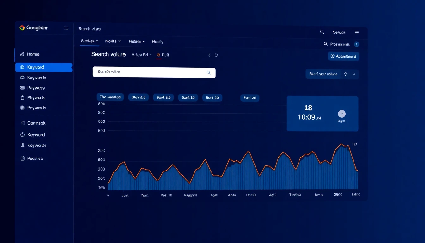Open the Adowt Pd dropdown near the heading

coord(141,54)
